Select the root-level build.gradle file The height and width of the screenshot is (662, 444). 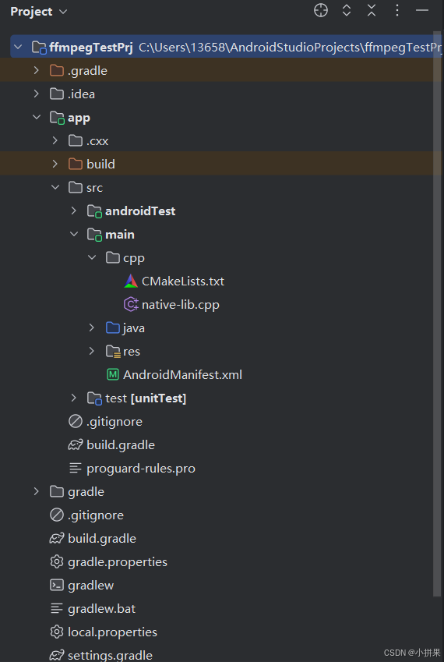coord(102,539)
